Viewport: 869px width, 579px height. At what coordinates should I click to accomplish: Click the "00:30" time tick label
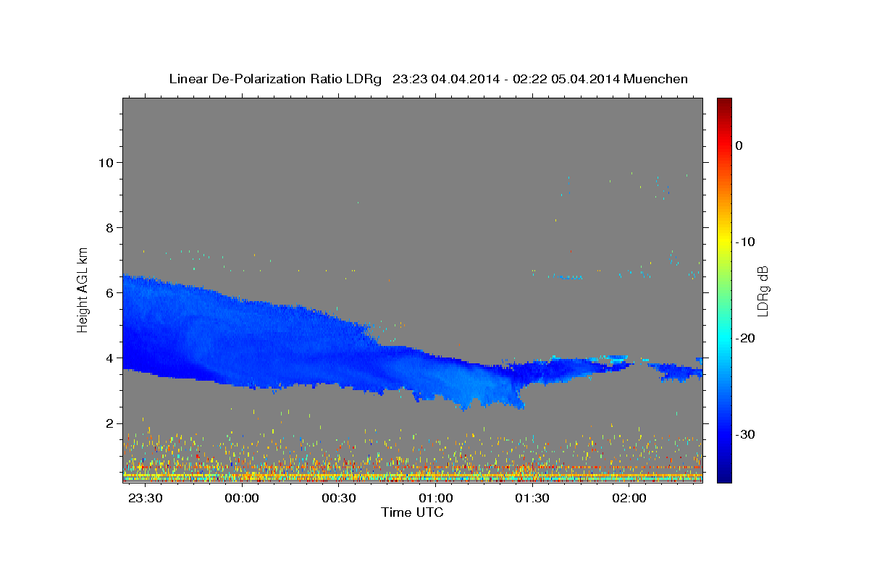pyautogui.click(x=338, y=499)
